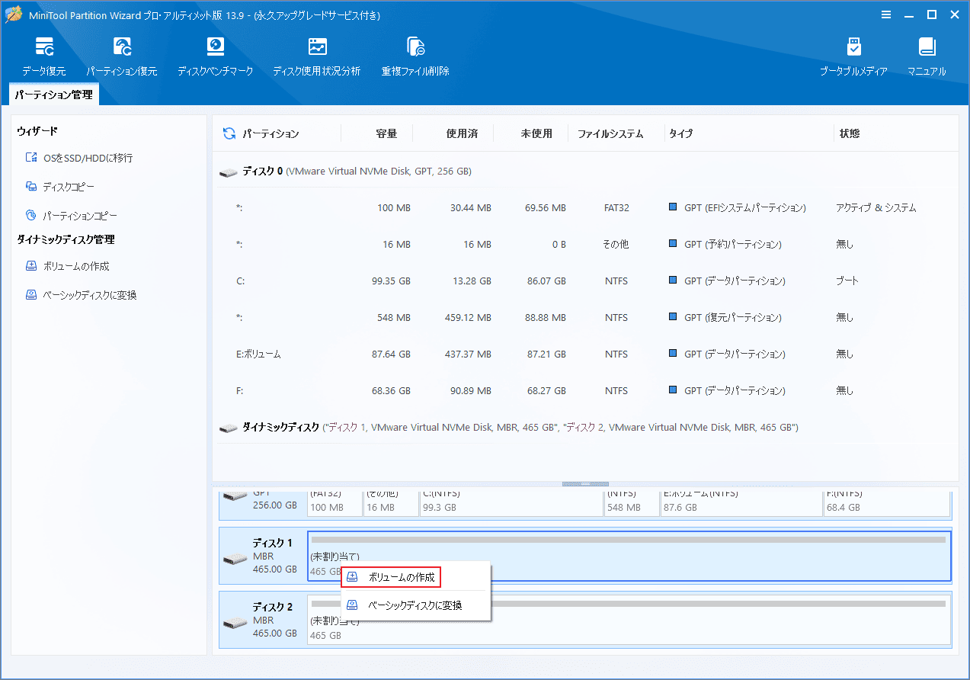Screen dimensions: 970x680
Task: Open the Manual (マニュアル)
Action: click(927, 56)
